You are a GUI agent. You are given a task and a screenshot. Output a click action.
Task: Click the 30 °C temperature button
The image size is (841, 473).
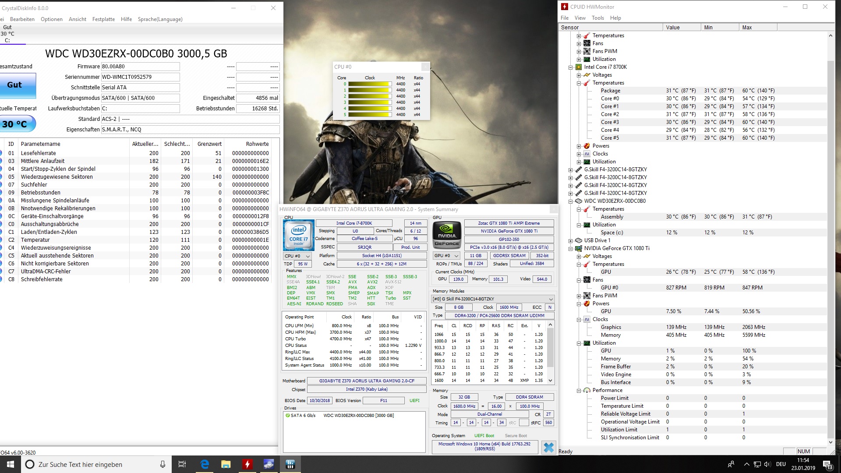15,124
